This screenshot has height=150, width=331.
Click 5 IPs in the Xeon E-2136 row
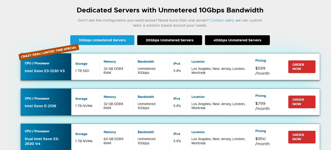[x=177, y=106]
